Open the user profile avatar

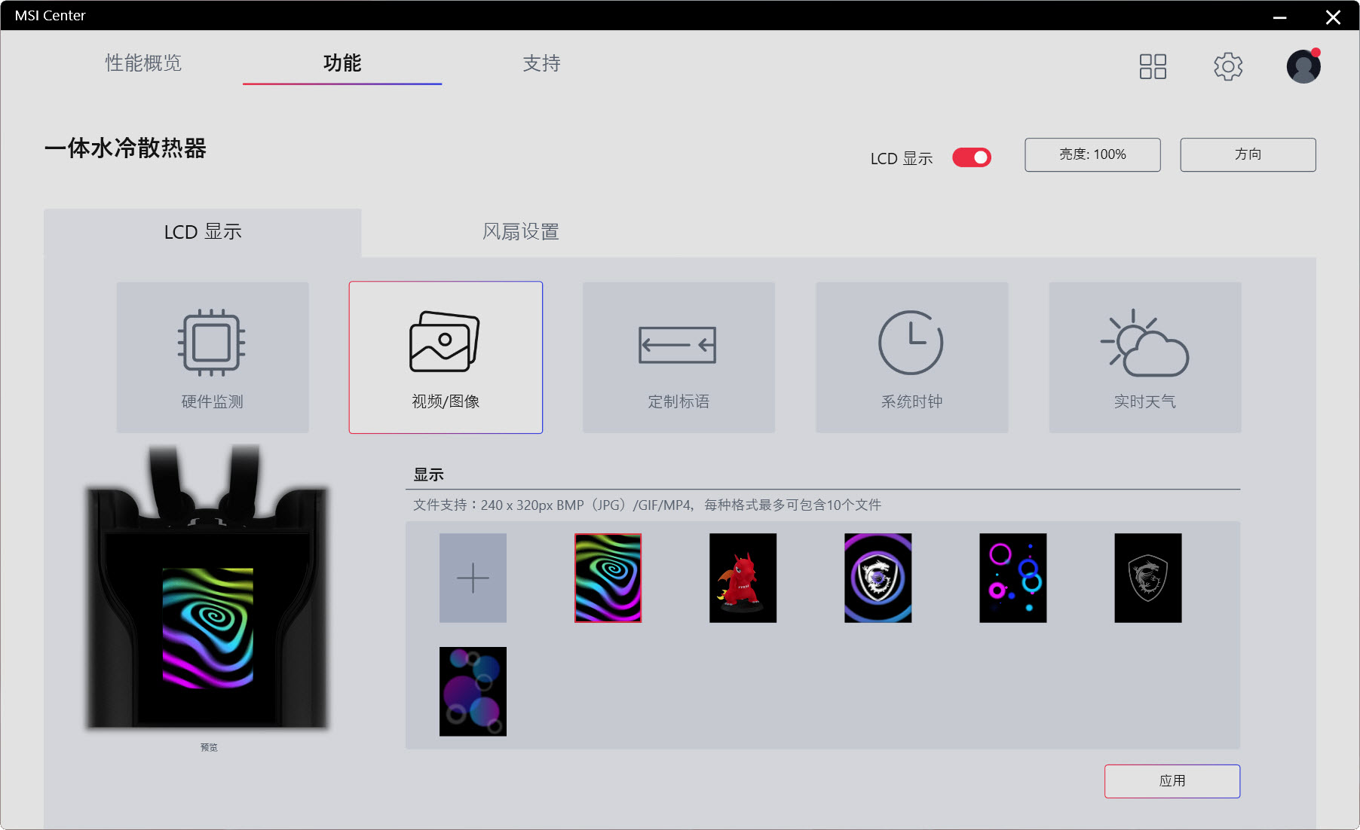pos(1303,66)
